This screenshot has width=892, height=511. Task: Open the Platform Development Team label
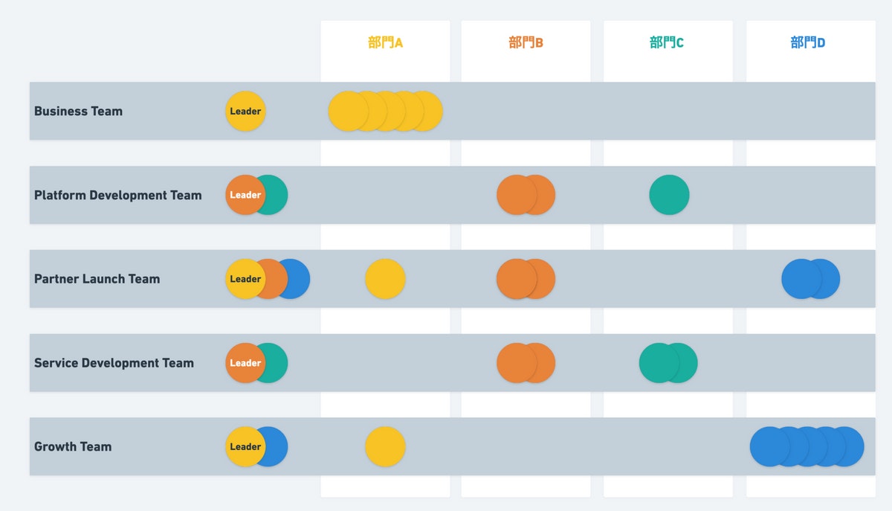(117, 196)
